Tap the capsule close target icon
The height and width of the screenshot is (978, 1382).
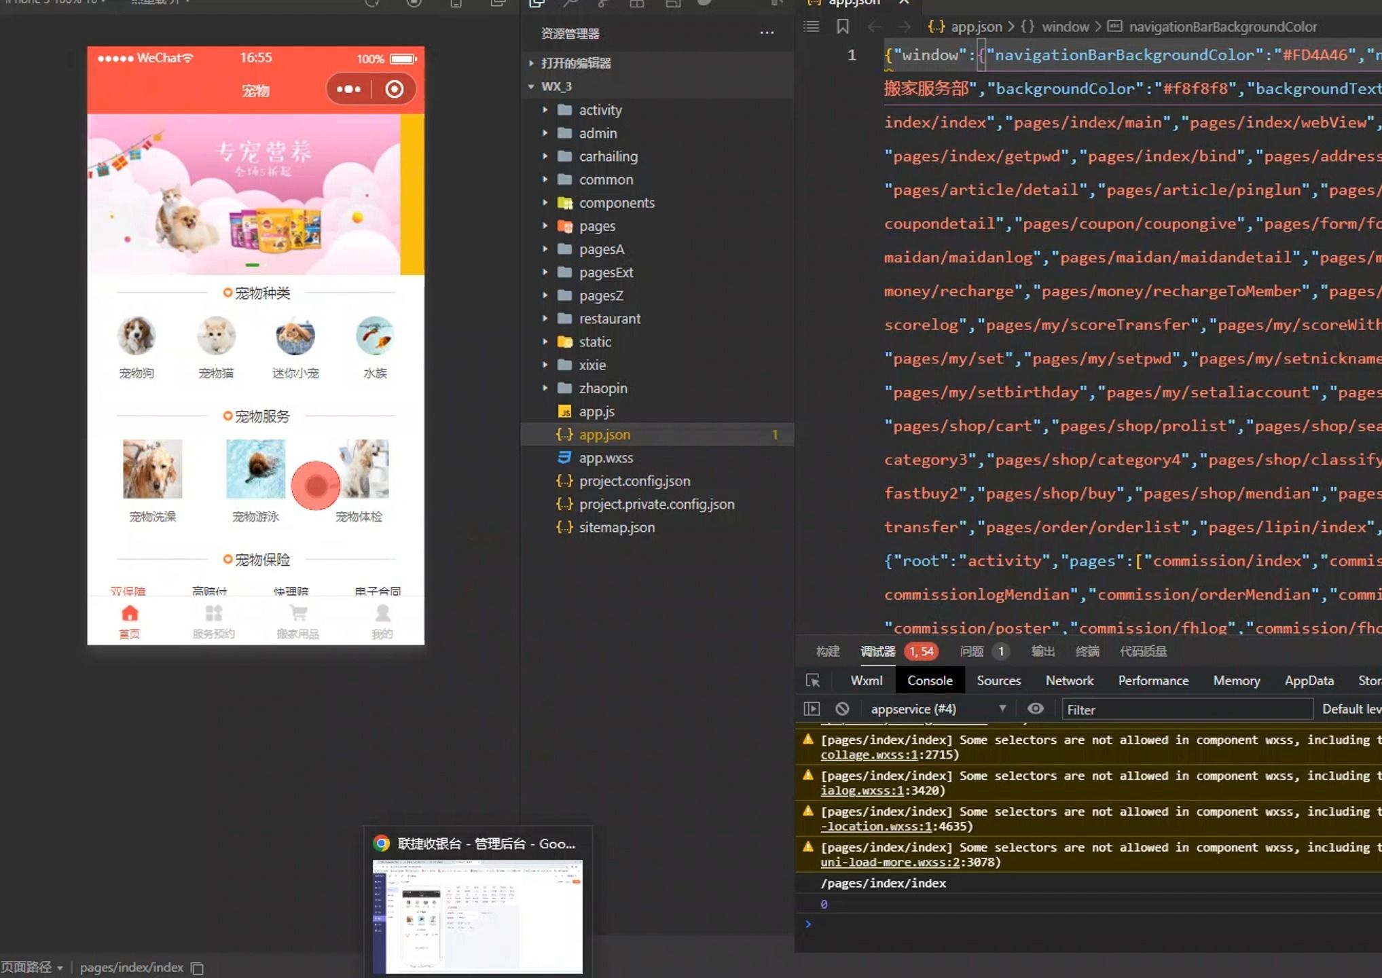[x=394, y=89]
